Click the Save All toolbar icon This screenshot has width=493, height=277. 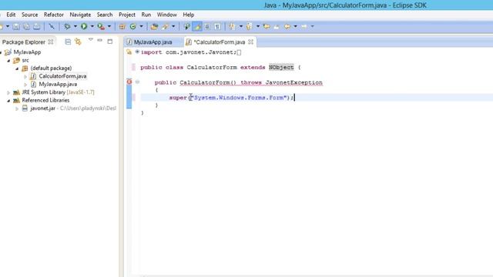(x=27, y=27)
